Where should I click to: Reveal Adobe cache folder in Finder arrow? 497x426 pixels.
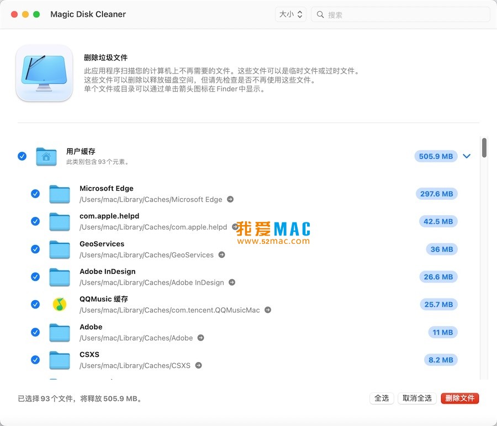200,338
